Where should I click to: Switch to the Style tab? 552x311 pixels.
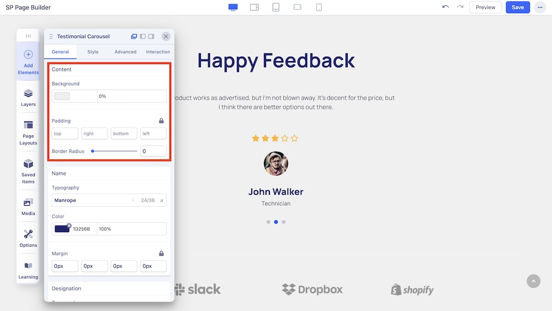(x=93, y=52)
